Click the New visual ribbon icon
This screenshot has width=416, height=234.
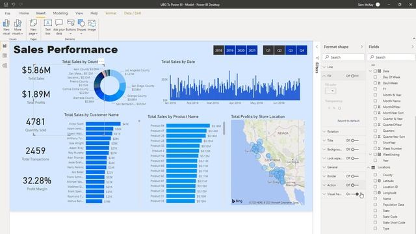[x=6, y=27]
